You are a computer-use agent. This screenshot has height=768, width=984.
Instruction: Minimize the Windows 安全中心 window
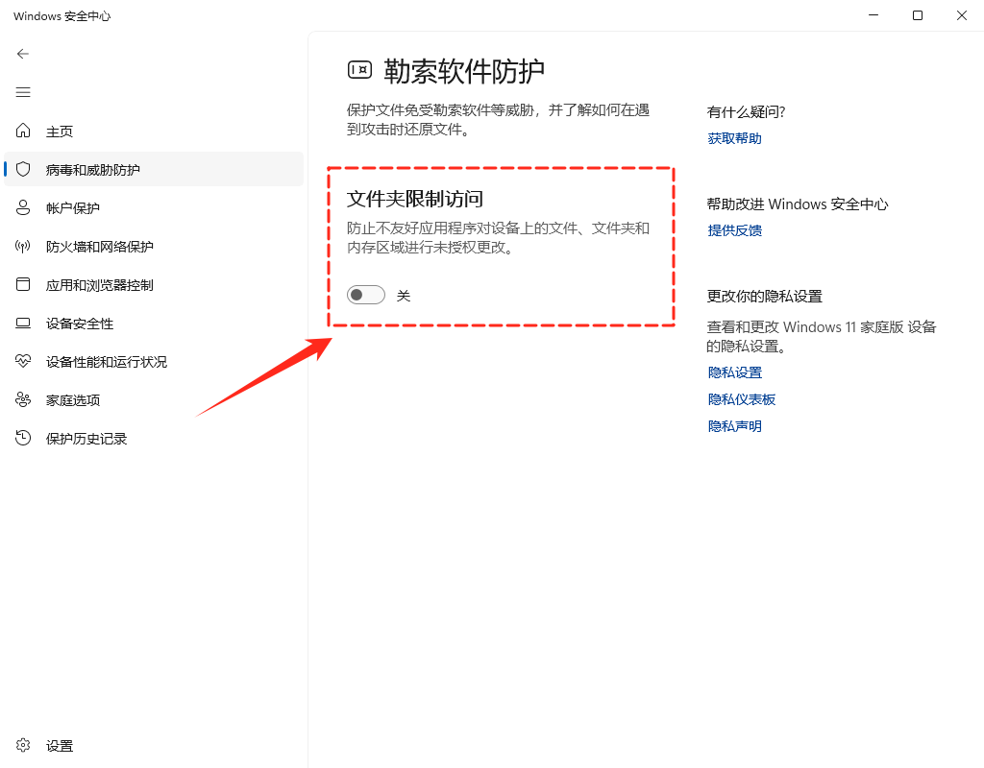point(873,15)
